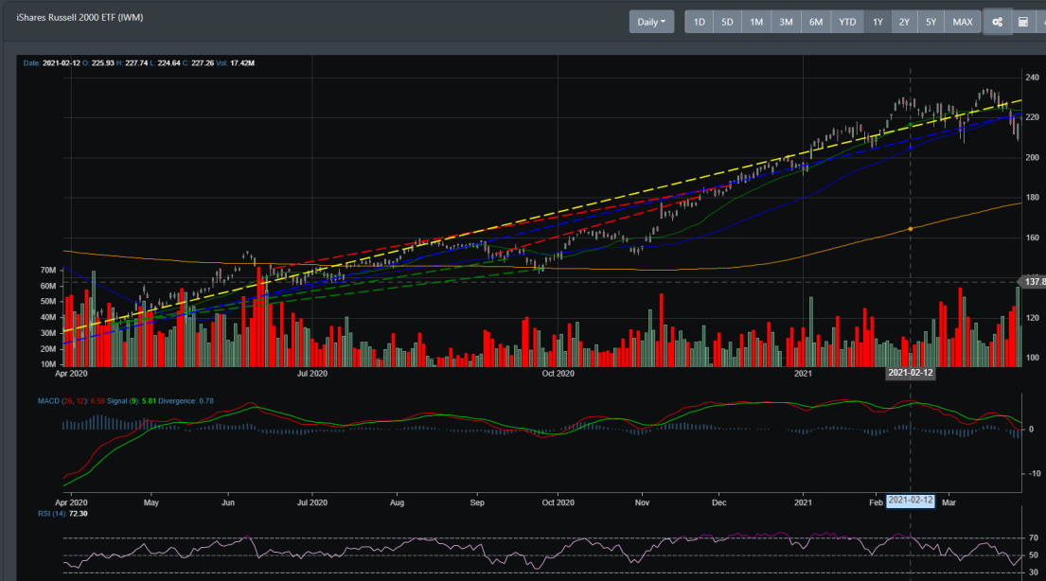Click the orange moving-average dot at crosshair
The width and height of the screenshot is (1046, 581).
pos(911,229)
